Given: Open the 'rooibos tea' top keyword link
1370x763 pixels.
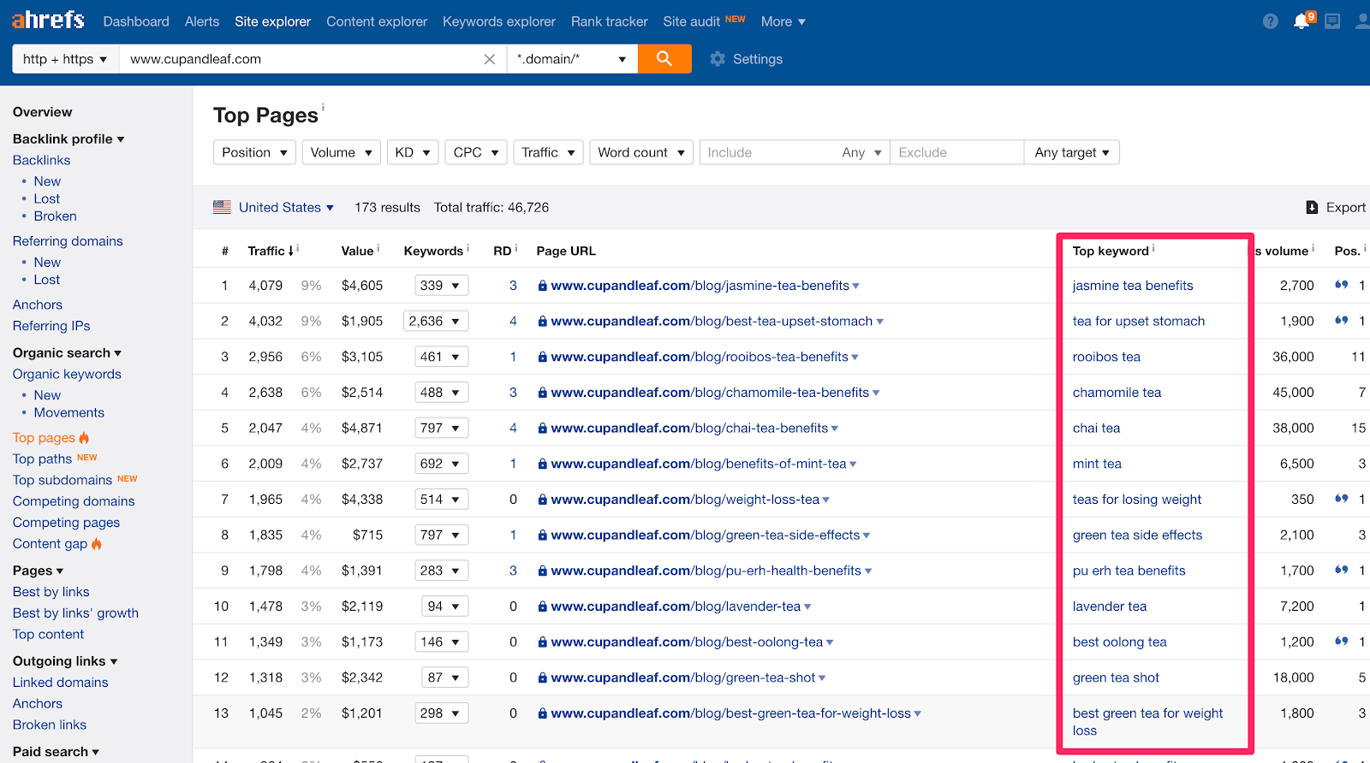Looking at the screenshot, I should click(1106, 357).
